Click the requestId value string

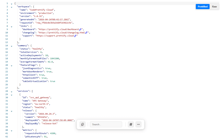pyautogui.click(x=54, y=23)
